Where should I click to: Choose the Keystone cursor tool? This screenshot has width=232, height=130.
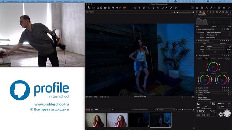(158, 8)
